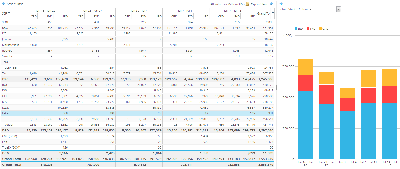The height and width of the screenshot is (169, 400).
Task: Click the Export View link
Action: (259, 4)
